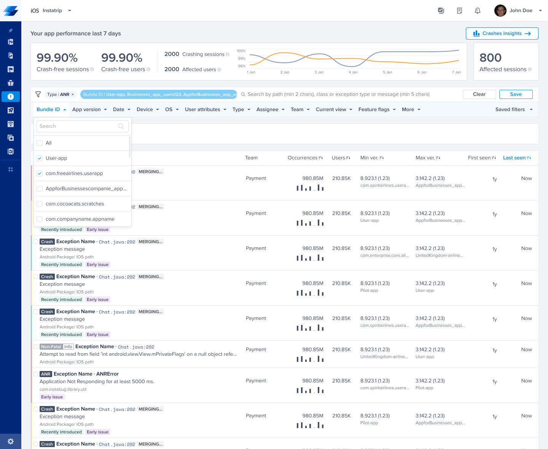Viewport: 548px width, 449px height.
Task: Open Crashes insights button
Action: 502,33
